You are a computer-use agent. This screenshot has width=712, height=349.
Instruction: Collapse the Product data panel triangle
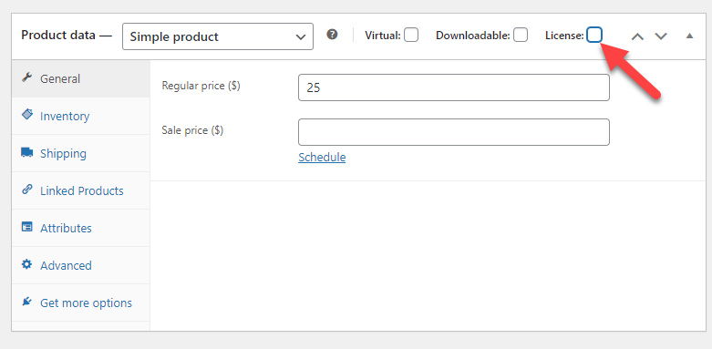pyautogui.click(x=690, y=36)
